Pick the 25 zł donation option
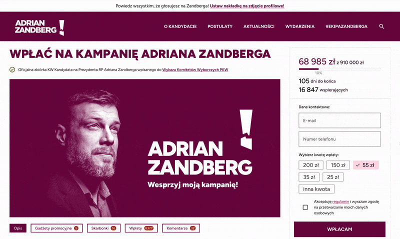400x239 pixels. 333,177
